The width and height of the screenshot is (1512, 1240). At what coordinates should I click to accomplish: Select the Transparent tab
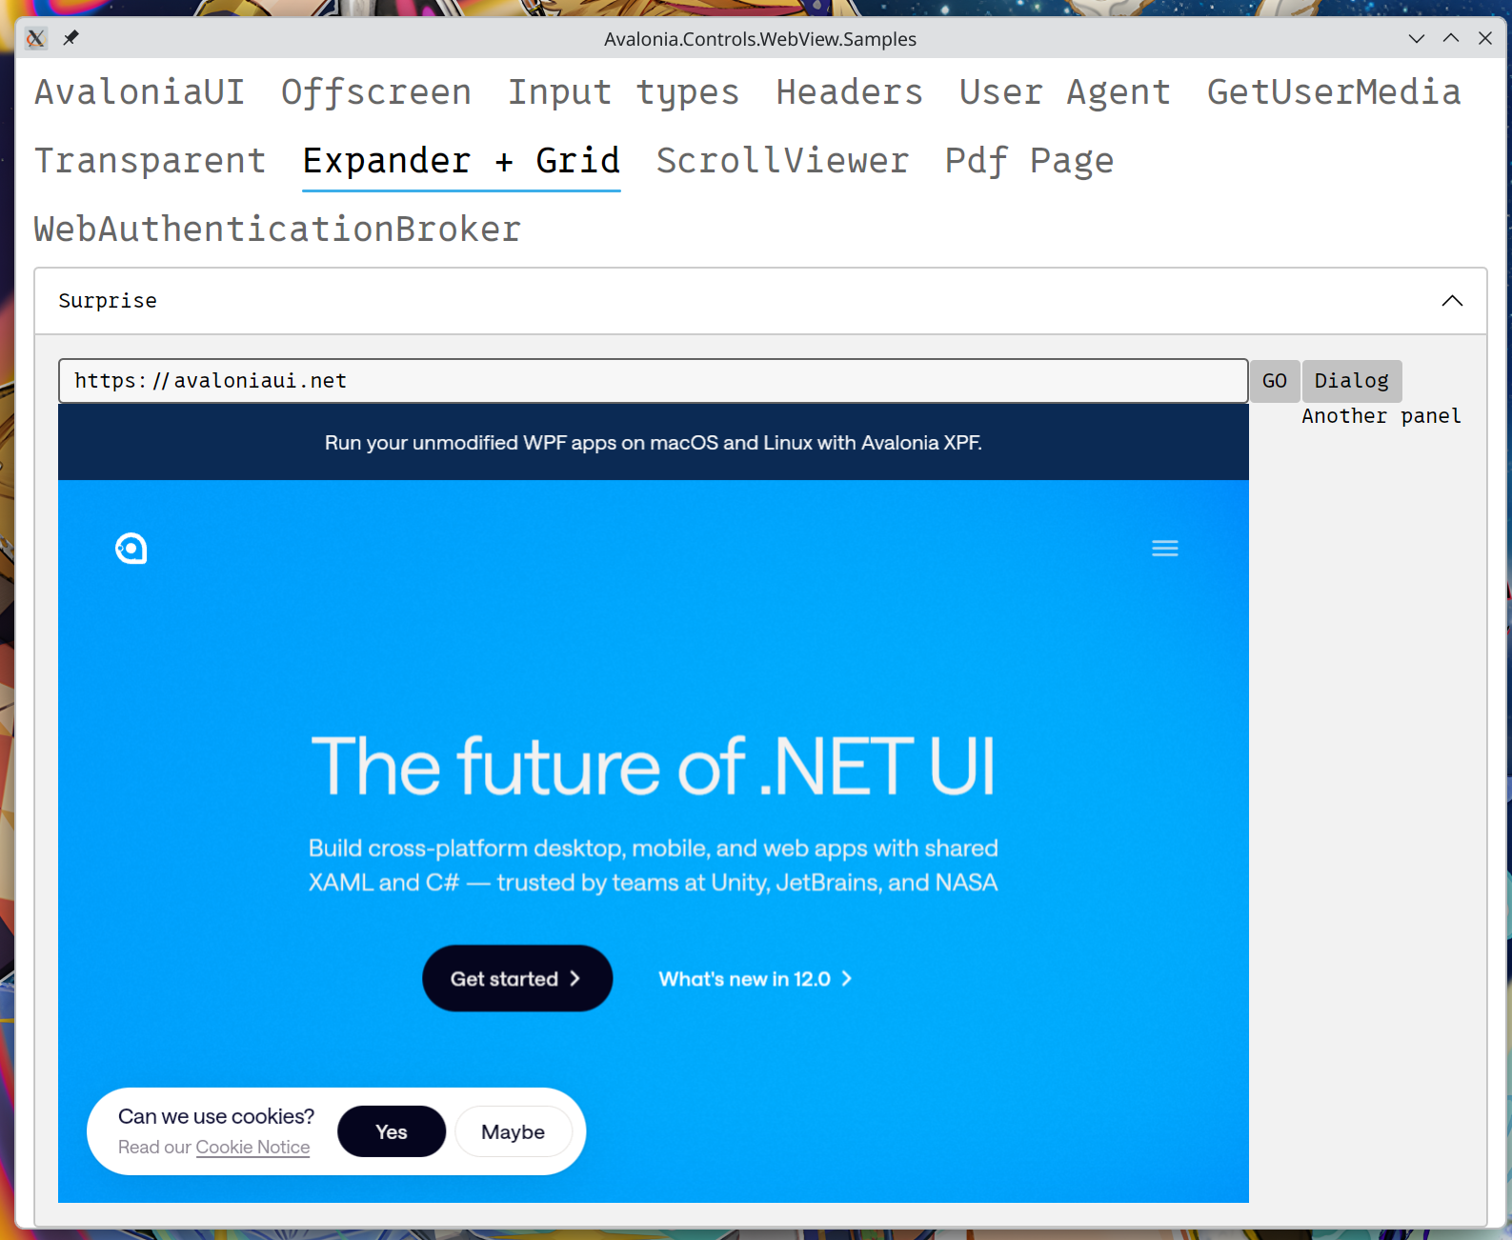(151, 161)
